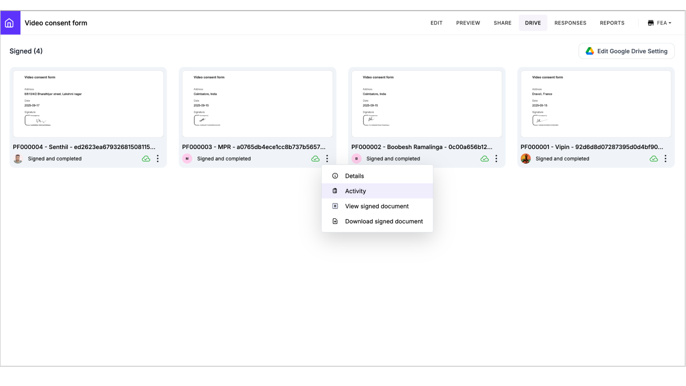This screenshot has height=386, width=686.
Task: Click the MPR avatar badge
Action: [187, 159]
